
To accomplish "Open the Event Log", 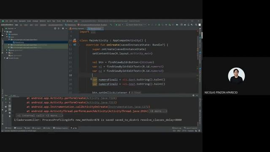I will point(177,128).
